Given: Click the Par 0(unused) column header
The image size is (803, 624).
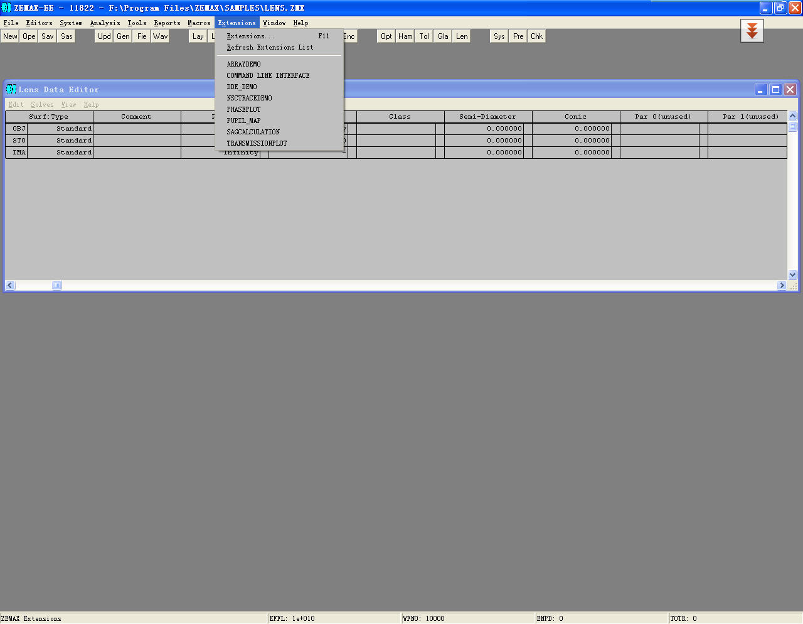Looking at the screenshot, I should (x=664, y=117).
